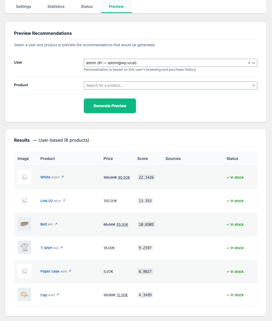Expand the User dropdown arrow
This screenshot has width=272, height=321.
tap(254, 63)
